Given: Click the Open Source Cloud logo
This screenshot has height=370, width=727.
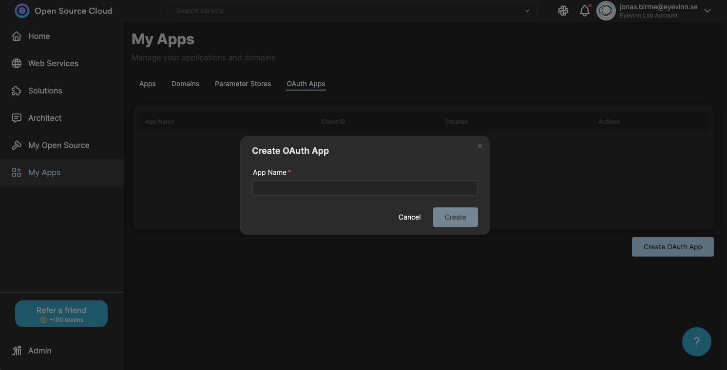Looking at the screenshot, I should tap(21, 10).
